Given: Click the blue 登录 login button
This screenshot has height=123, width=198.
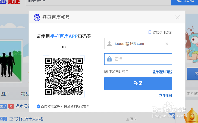Looking at the screenshot, I should [x=138, y=84].
